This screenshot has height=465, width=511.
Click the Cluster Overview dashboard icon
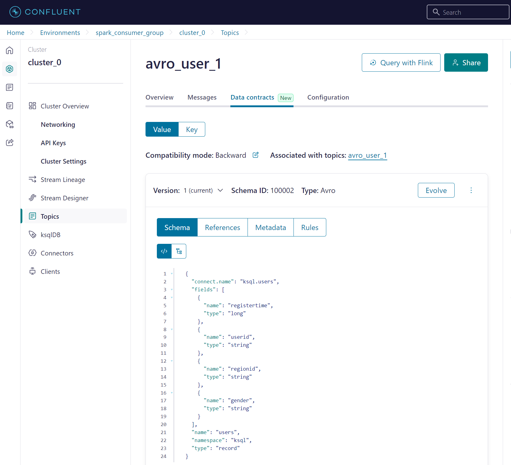32,106
